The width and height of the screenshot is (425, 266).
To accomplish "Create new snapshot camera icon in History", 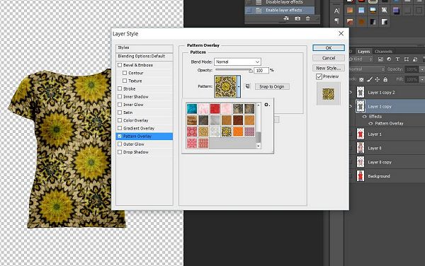I will click(x=297, y=18).
